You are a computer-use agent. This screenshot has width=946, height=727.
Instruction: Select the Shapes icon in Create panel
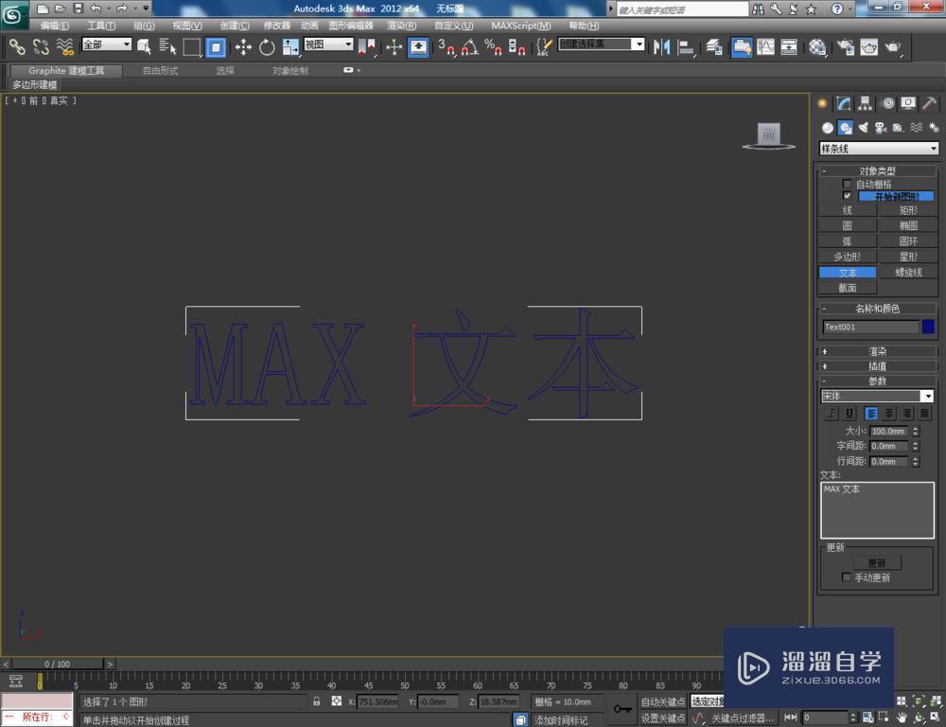click(844, 127)
